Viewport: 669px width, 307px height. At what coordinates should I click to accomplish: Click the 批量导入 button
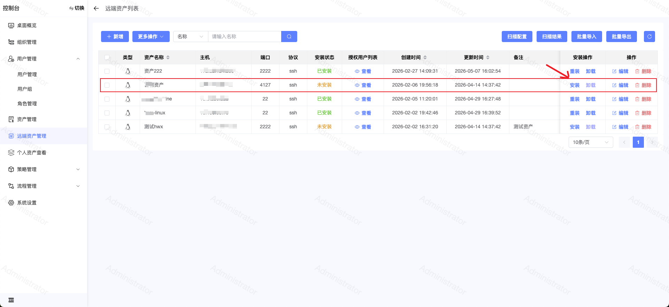(x=587, y=37)
